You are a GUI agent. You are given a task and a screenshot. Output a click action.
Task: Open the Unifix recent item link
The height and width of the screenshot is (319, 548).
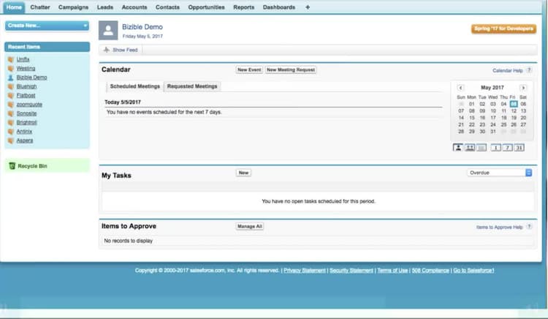tap(23, 59)
